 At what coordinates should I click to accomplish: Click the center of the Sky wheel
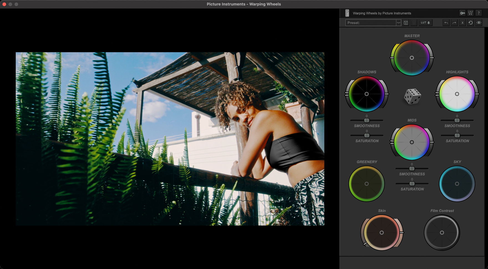click(x=457, y=184)
